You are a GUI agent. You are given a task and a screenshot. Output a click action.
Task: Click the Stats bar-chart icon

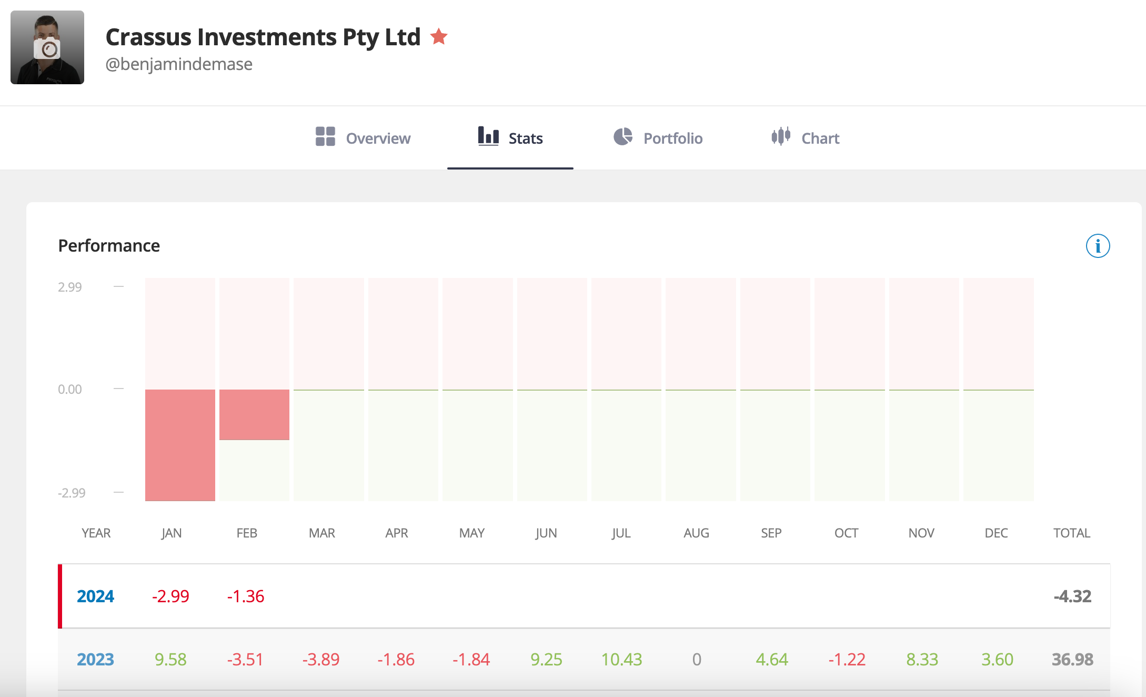tap(488, 136)
